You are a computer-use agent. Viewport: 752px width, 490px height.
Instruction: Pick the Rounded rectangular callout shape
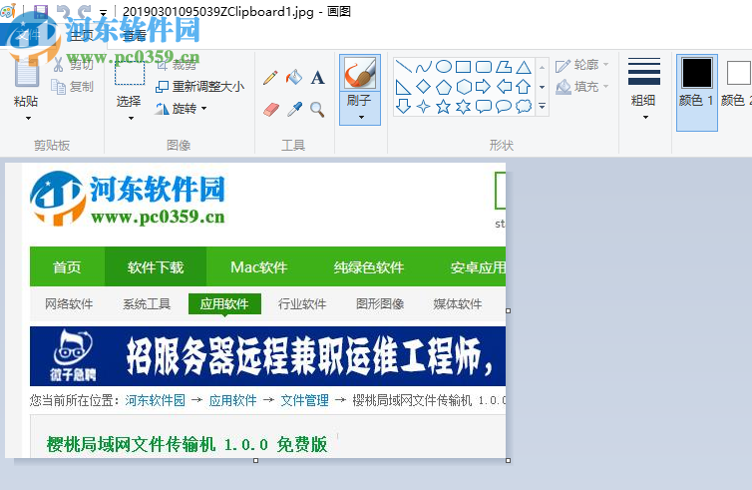[484, 106]
